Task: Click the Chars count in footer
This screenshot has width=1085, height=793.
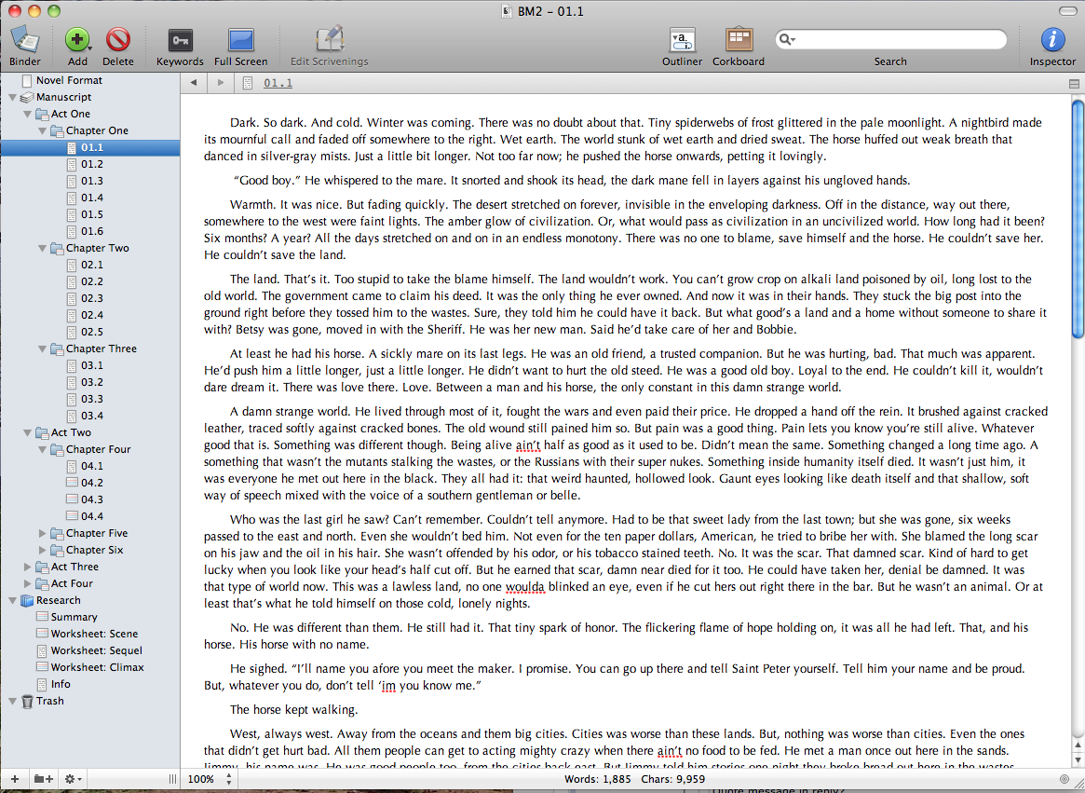Action: [x=673, y=779]
